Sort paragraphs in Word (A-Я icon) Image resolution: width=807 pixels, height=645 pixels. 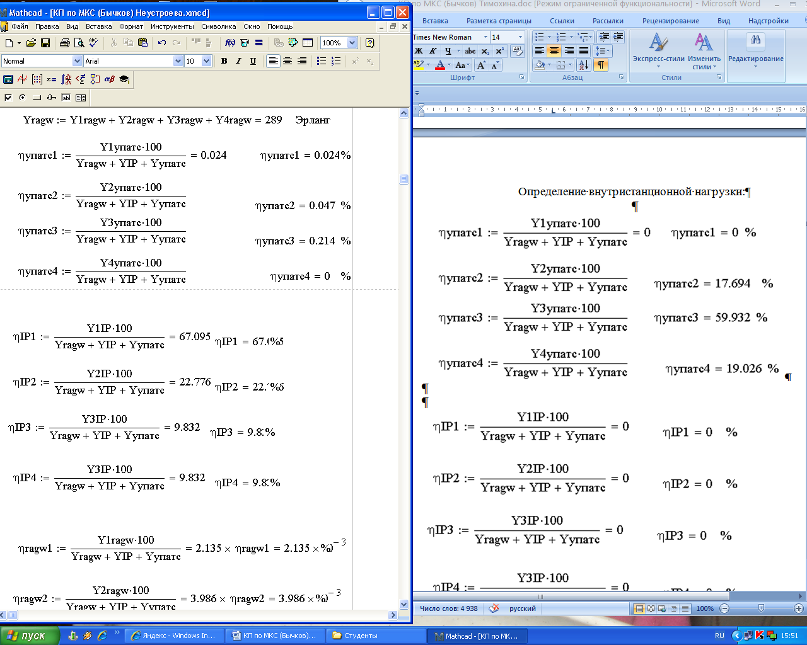pyautogui.click(x=583, y=65)
